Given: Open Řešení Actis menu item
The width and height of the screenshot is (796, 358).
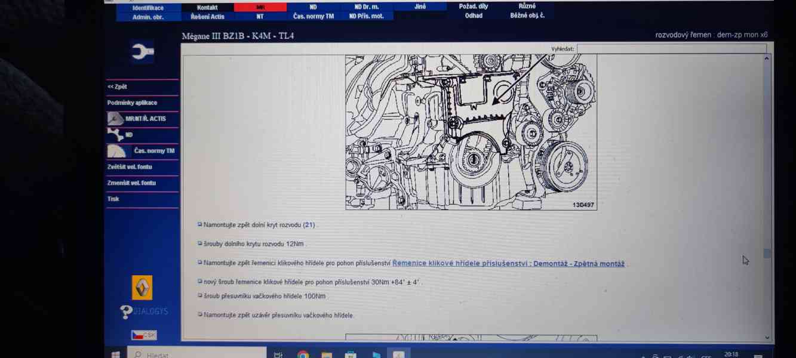Looking at the screenshot, I should point(207,17).
